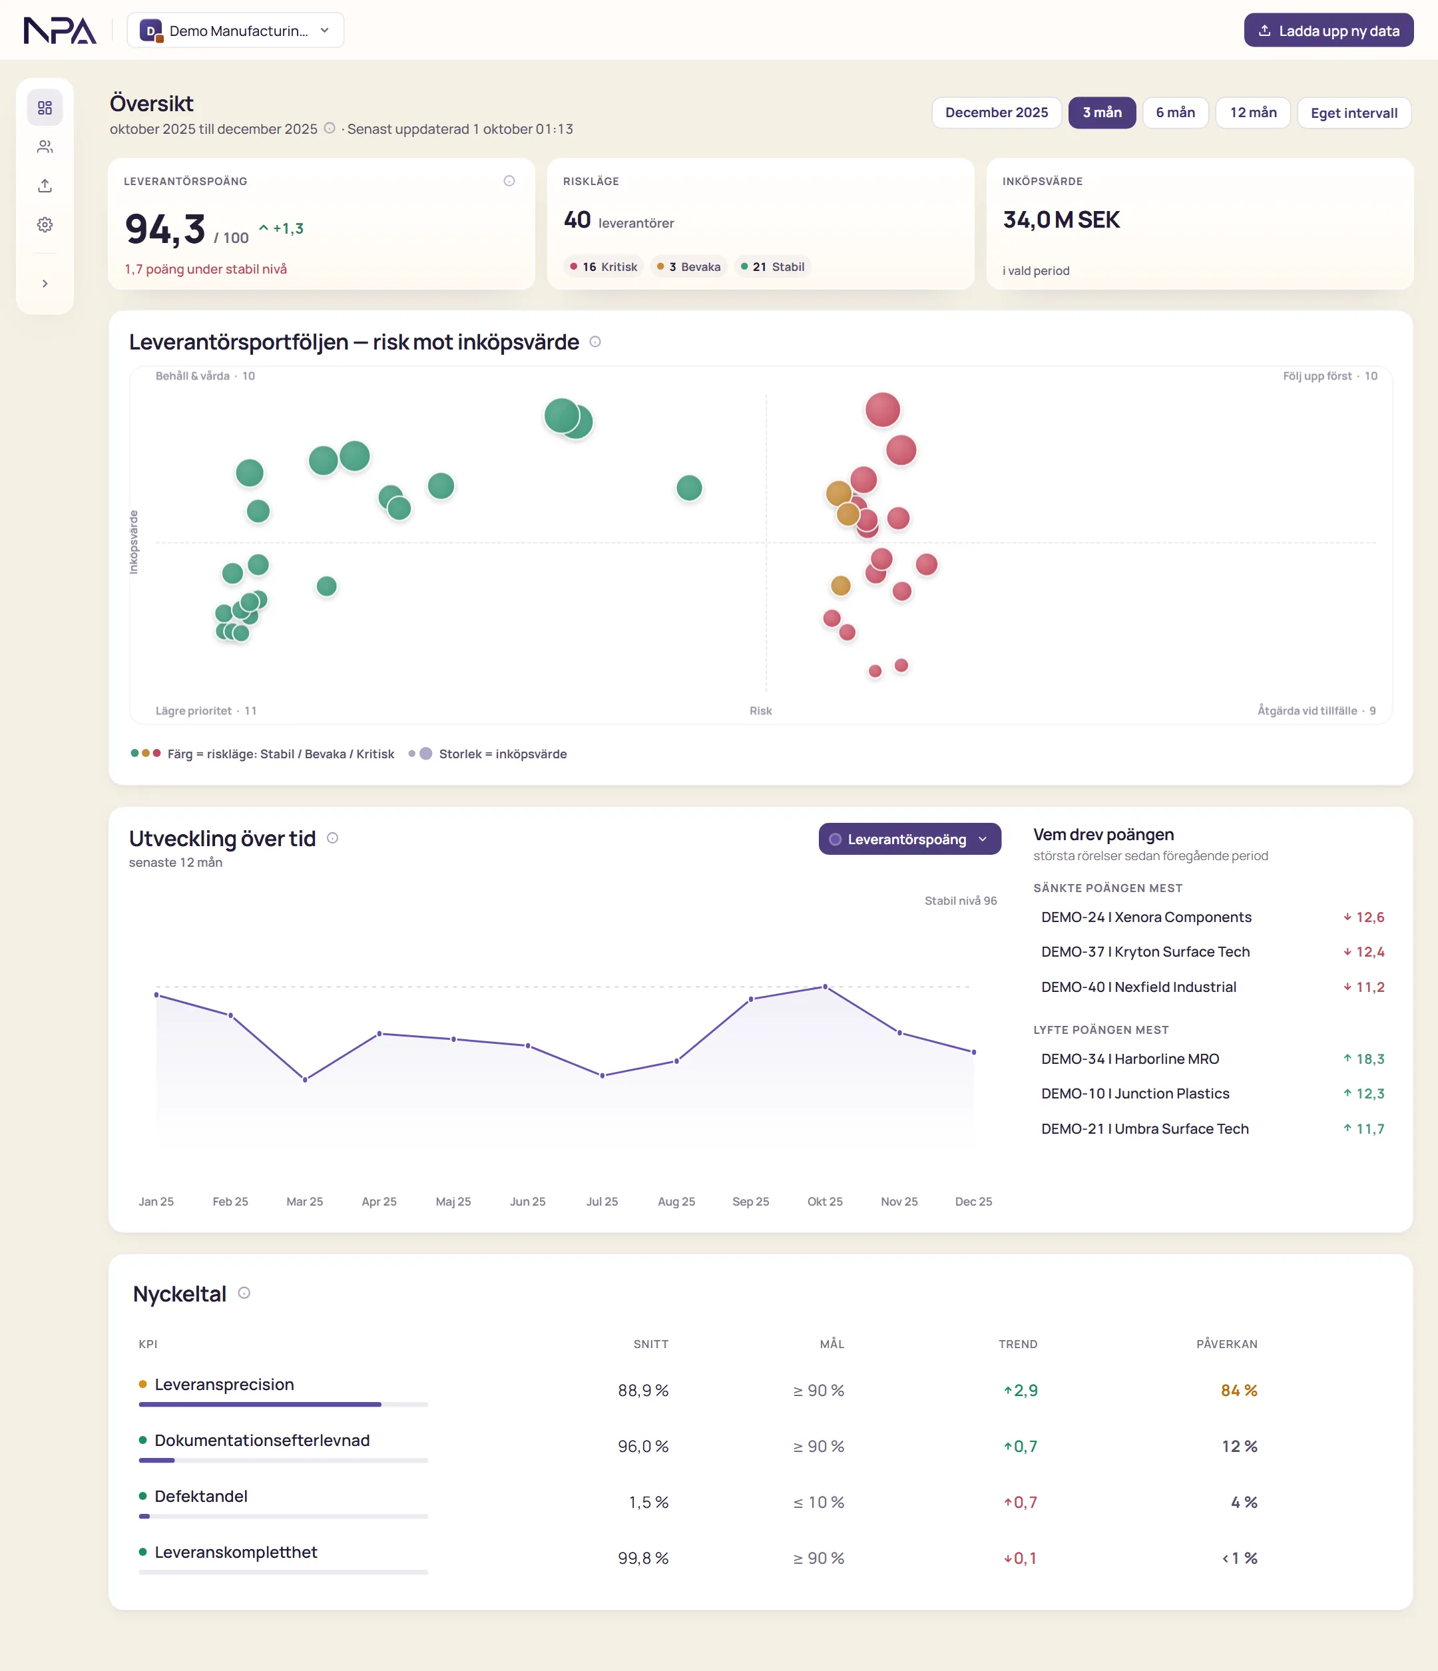Click info icon beside period text
The width and height of the screenshot is (1438, 1671).
pos(329,128)
